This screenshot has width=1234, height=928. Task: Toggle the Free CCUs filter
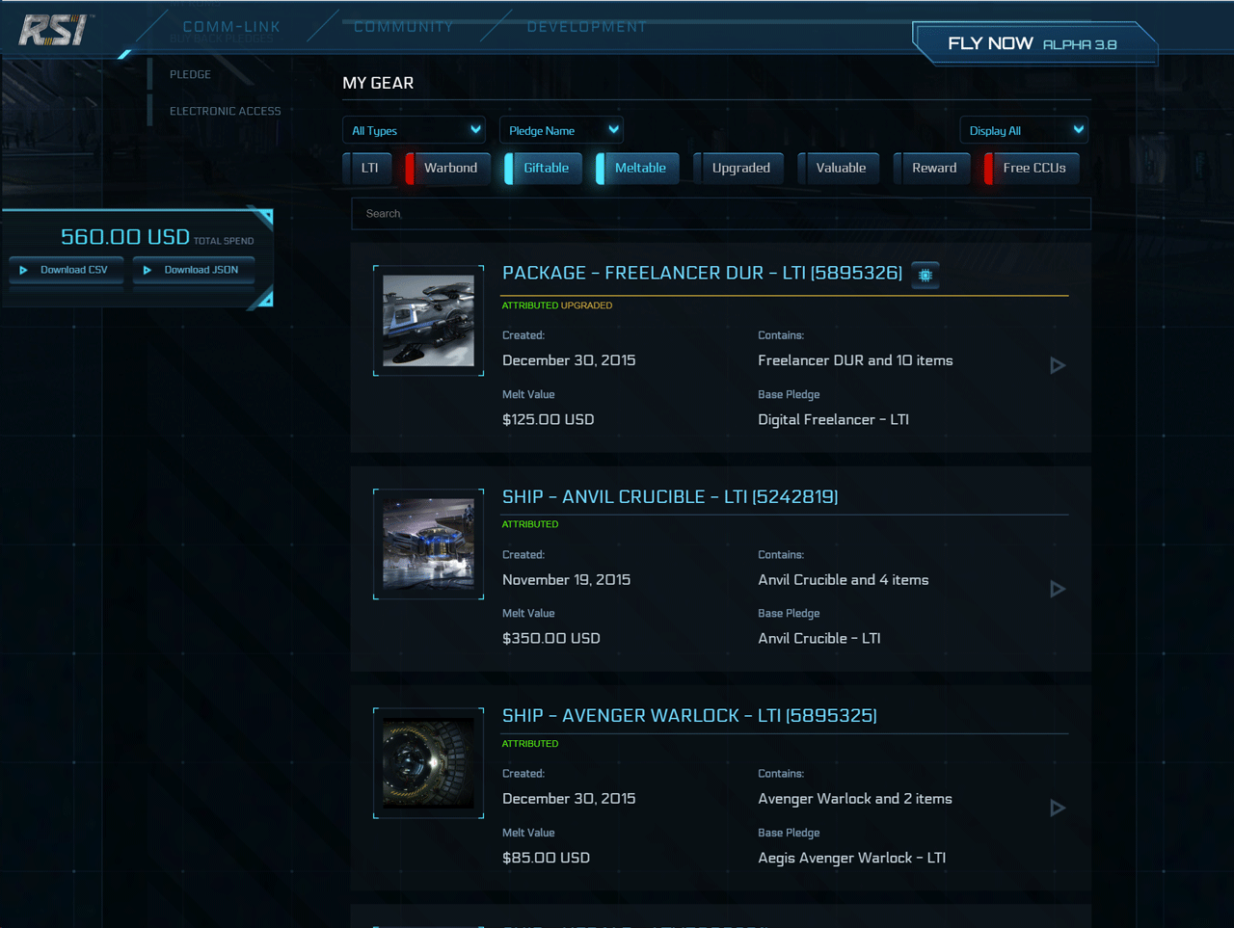point(1032,168)
